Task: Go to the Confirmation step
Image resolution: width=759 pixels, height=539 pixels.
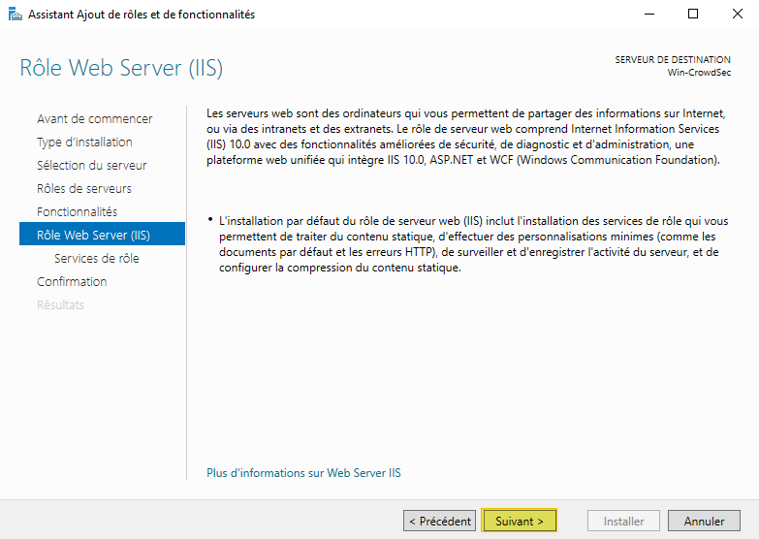Action: pos(72,281)
